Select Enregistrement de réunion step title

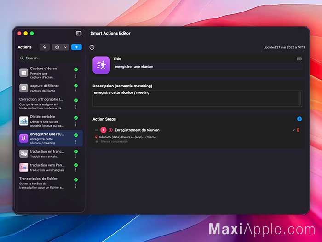point(137,130)
